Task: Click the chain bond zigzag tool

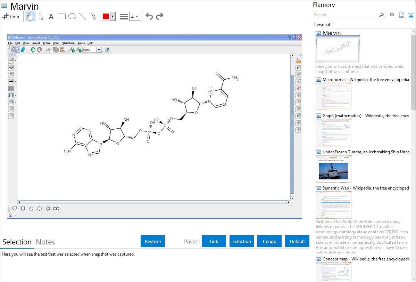Action: coord(11,68)
